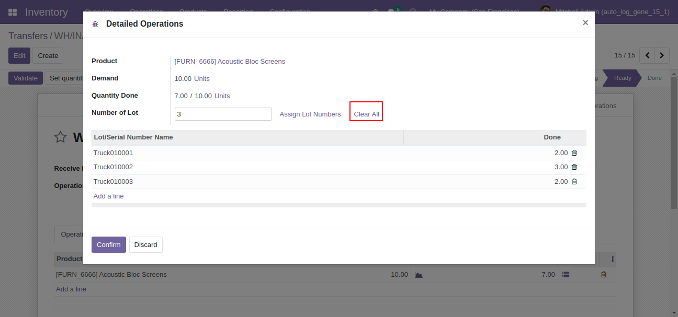Screen dimensions: 678x317
Task: Focus the Number of Lot field
Action: tap(223, 114)
